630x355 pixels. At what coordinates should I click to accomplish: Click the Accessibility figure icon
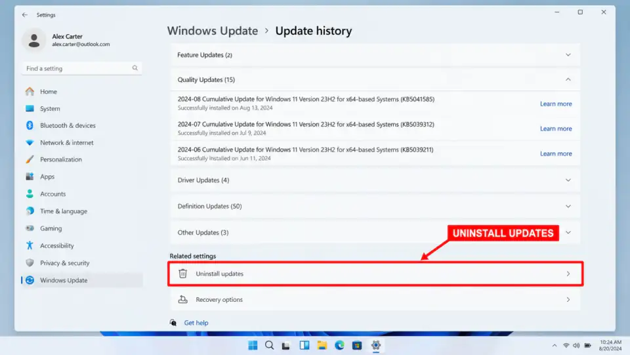(x=30, y=245)
